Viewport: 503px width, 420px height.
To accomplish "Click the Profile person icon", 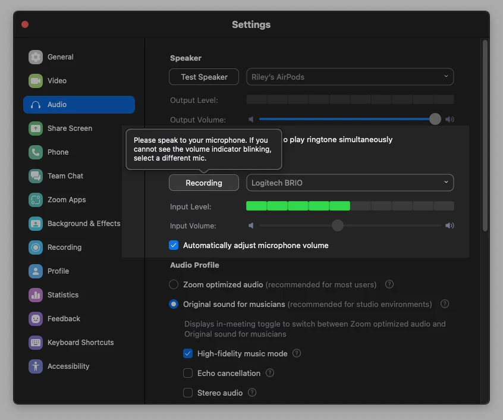I will point(36,271).
